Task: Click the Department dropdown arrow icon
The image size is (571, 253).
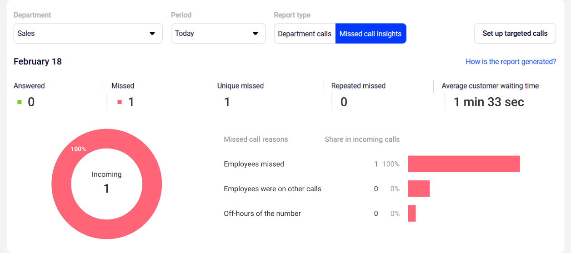Action: tap(152, 34)
